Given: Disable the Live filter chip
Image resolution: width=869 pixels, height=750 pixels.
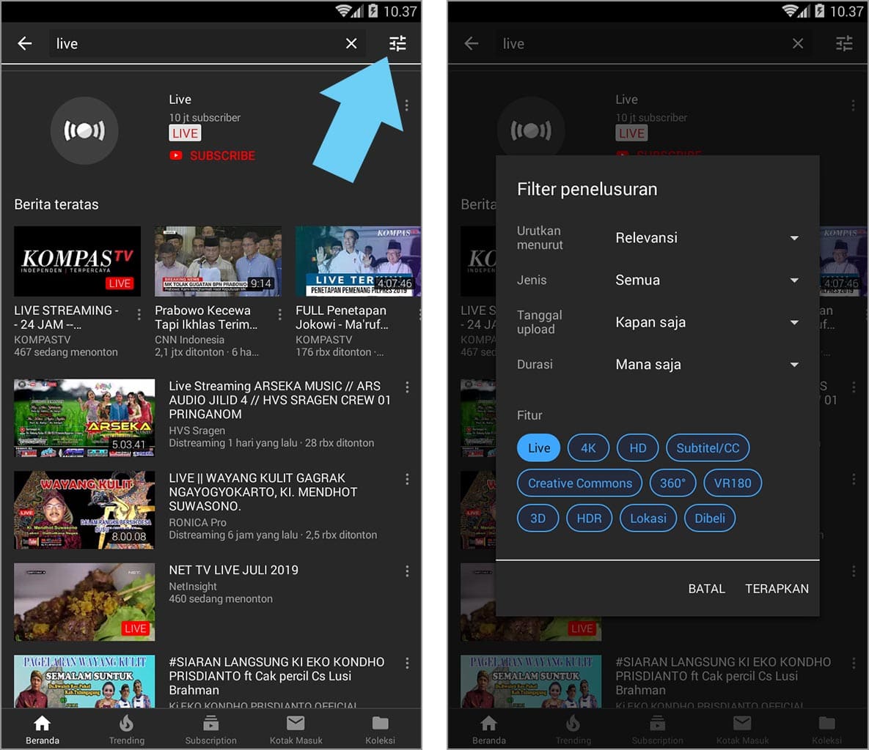Looking at the screenshot, I should (538, 448).
